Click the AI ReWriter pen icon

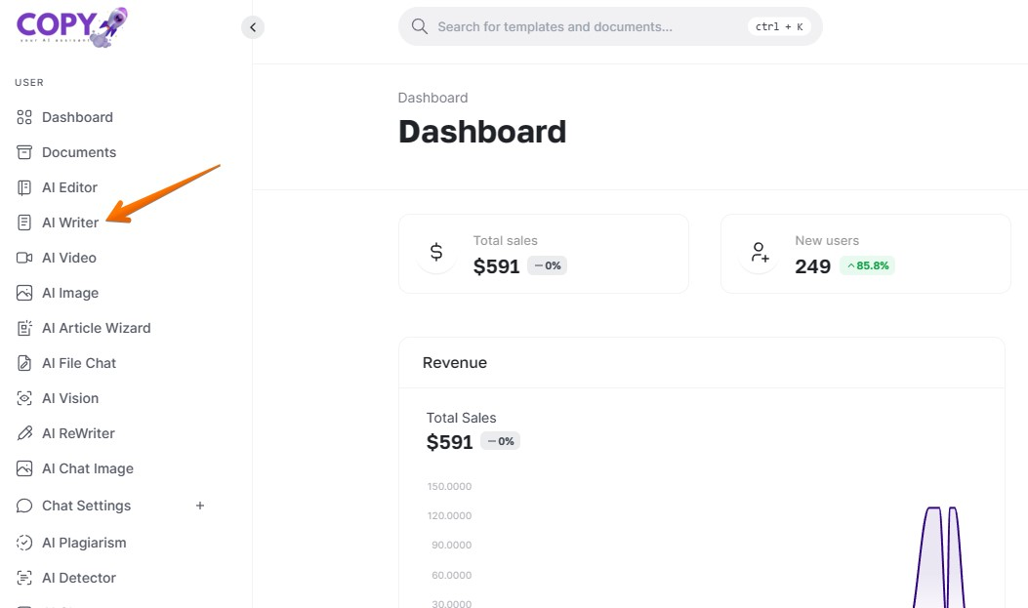pyautogui.click(x=24, y=433)
